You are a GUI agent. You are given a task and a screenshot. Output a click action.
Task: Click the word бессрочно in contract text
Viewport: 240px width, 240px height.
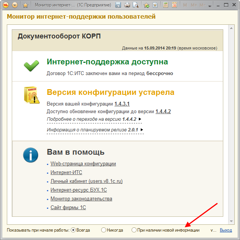pyautogui.click(x=160, y=74)
